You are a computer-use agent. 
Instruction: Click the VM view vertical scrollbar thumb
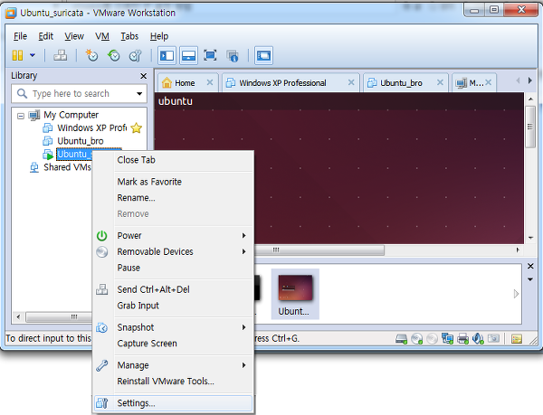530,127
